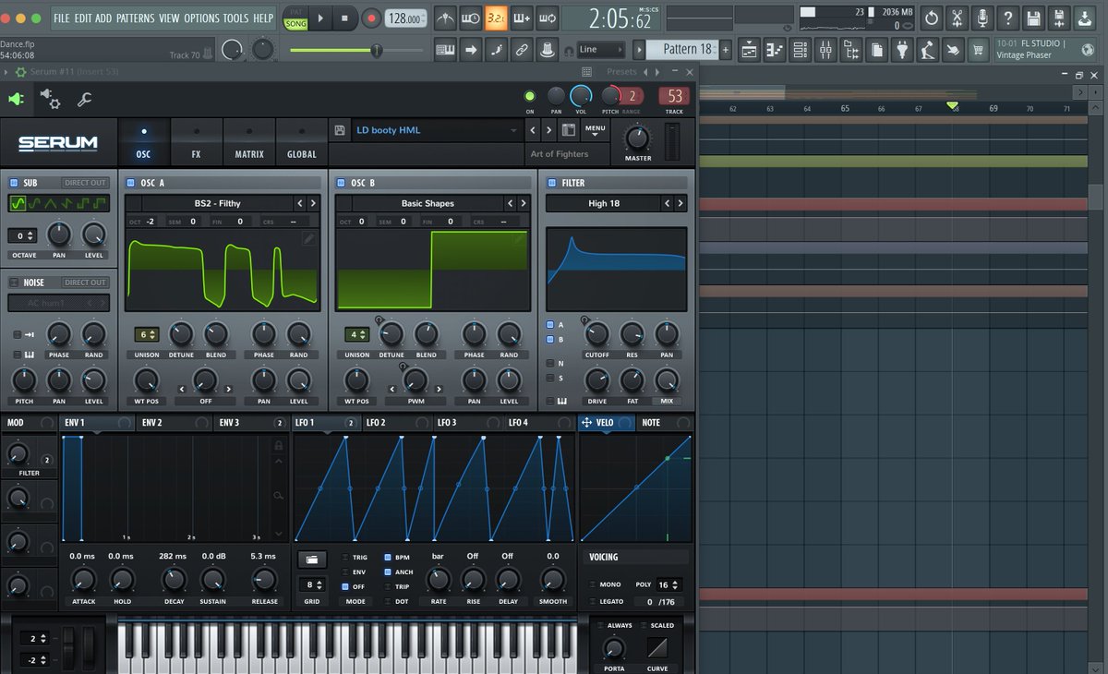Image resolution: width=1108 pixels, height=674 pixels.
Task: Click the Presets label in plugin wrapper
Action: tap(621, 72)
